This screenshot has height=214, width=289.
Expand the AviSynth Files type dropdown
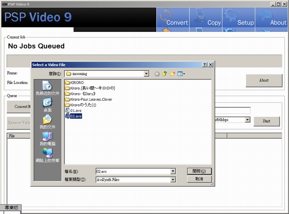click(173, 180)
